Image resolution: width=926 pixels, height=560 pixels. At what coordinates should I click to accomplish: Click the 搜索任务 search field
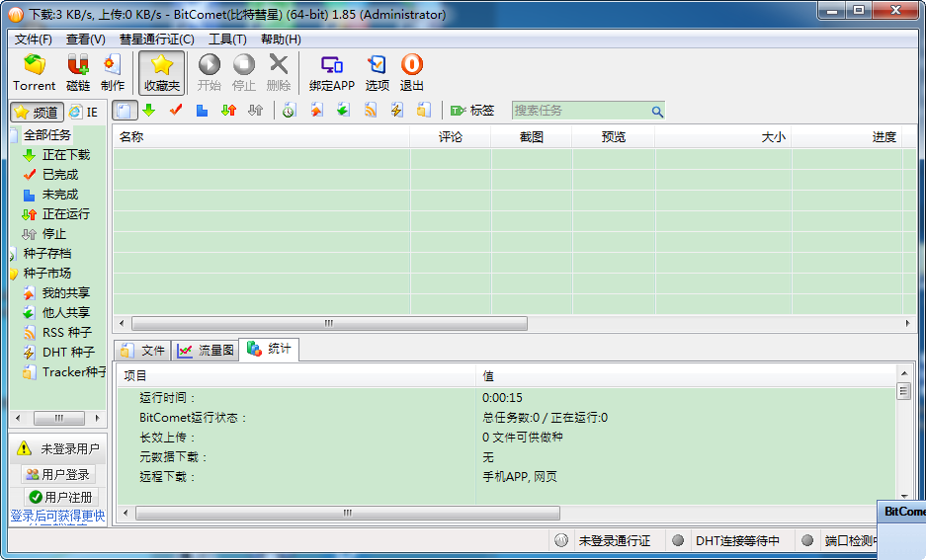pos(580,111)
